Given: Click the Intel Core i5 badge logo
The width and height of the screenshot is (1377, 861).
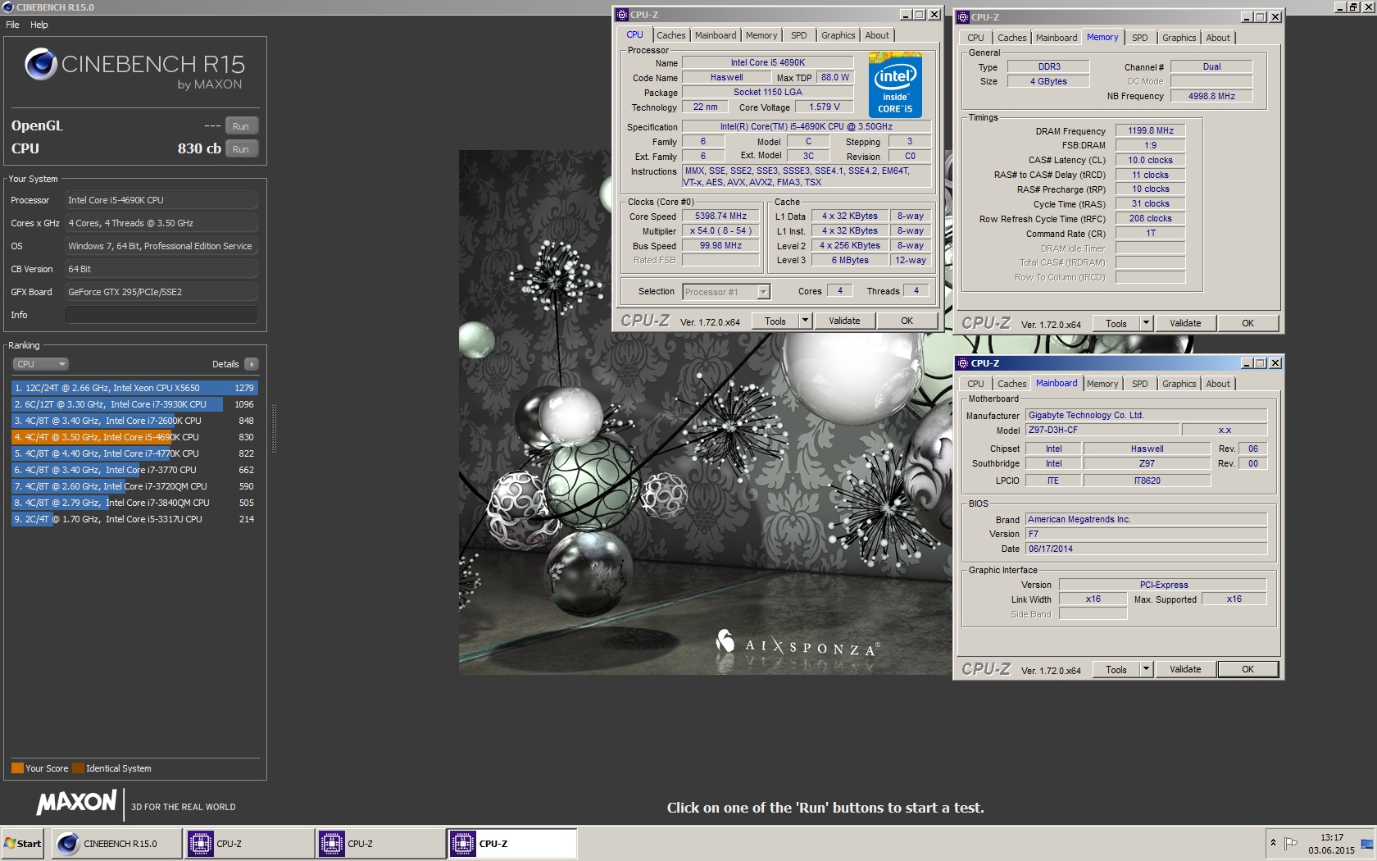Looking at the screenshot, I should pyautogui.click(x=895, y=85).
